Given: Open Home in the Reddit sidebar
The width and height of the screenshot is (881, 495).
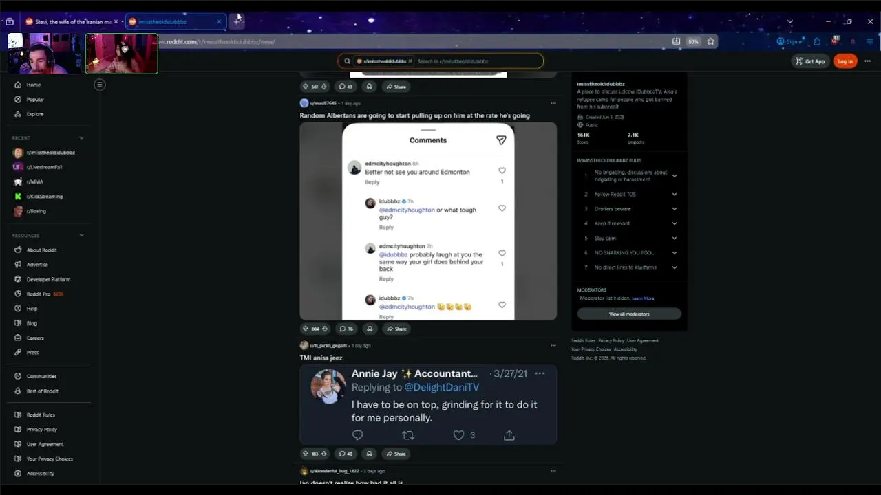Looking at the screenshot, I should click(34, 85).
